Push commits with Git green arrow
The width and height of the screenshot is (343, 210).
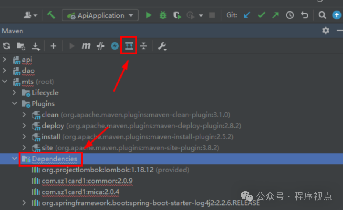pos(276,15)
